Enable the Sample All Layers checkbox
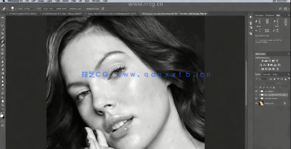 [x=85, y=9]
